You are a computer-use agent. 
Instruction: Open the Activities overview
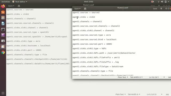tap(6, 2)
